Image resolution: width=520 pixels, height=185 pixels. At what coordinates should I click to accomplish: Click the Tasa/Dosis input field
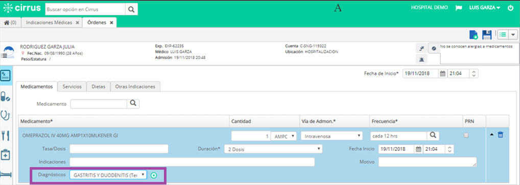[119, 149]
